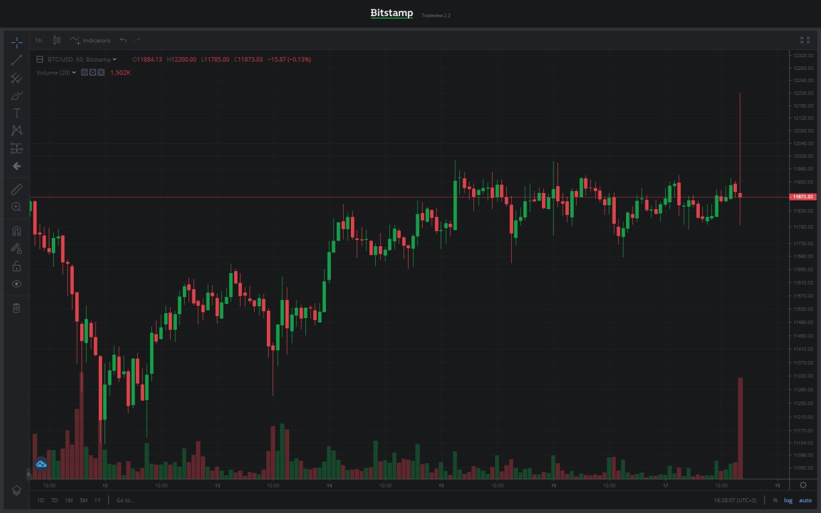Undo the last chart action

(x=123, y=40)
